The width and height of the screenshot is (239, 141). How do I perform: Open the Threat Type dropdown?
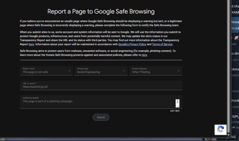coord(101,71)
